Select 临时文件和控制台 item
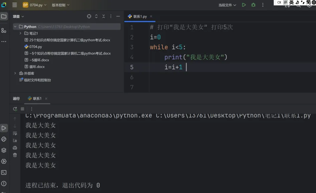The image size is (316, 193). pyautogui.click(x=35, y=80)
